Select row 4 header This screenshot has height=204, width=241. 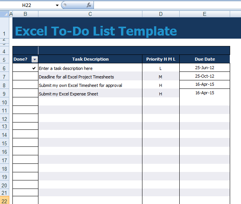point(4,51)
